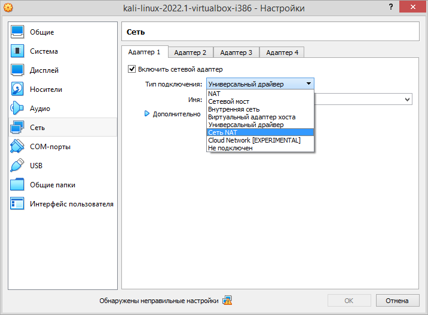The height and width of the screenshot is (315, 428).
Task: Choose Внутренняя сеть option
Action: tap(261, 109)
